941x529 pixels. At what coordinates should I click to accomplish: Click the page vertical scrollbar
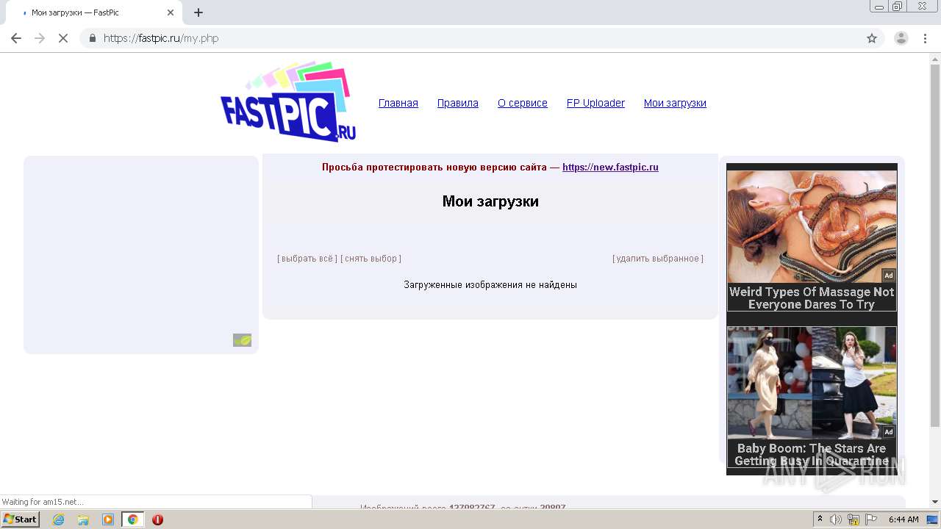(x=935, y=245)
